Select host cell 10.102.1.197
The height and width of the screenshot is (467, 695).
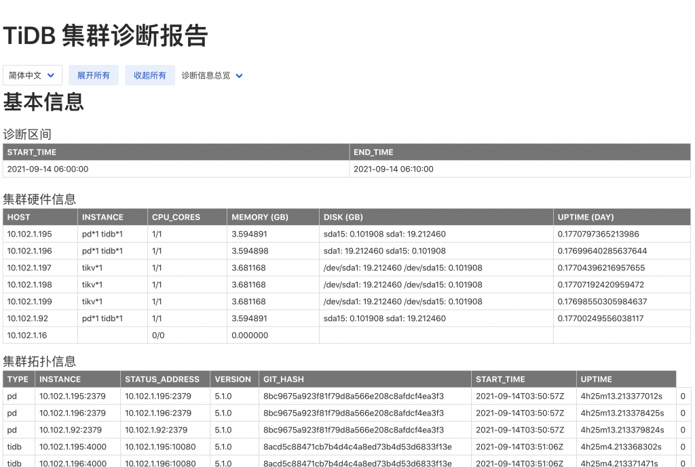point(40,268)
